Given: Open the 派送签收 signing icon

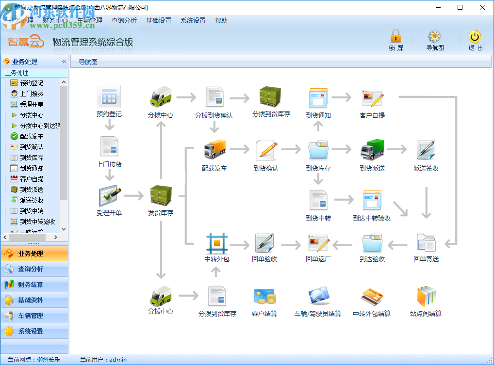Looking at the screenshot, I should tap(426, 150).
